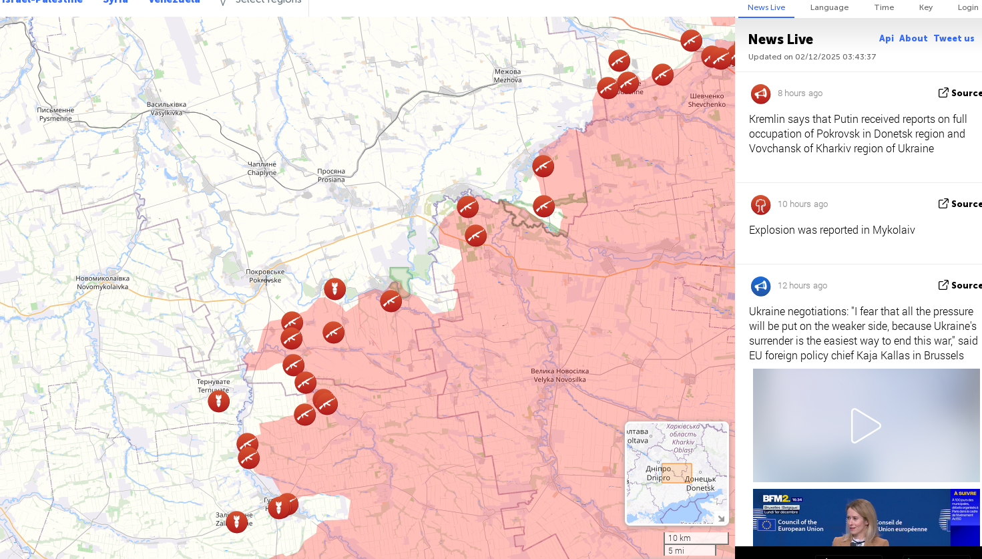
Task: Open the Key legend tab
Action: 925,7
